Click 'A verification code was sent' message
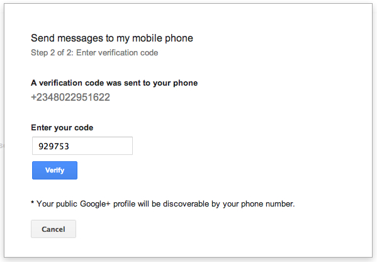The height and width of the screenshot is (262, 377). click(x=114, y=83)
